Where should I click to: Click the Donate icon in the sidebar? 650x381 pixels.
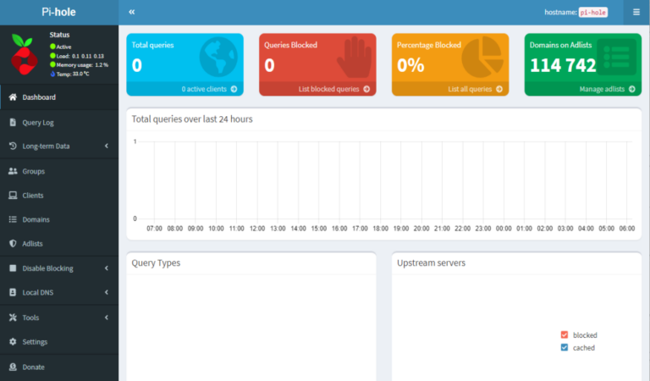[x=13, y=367]
